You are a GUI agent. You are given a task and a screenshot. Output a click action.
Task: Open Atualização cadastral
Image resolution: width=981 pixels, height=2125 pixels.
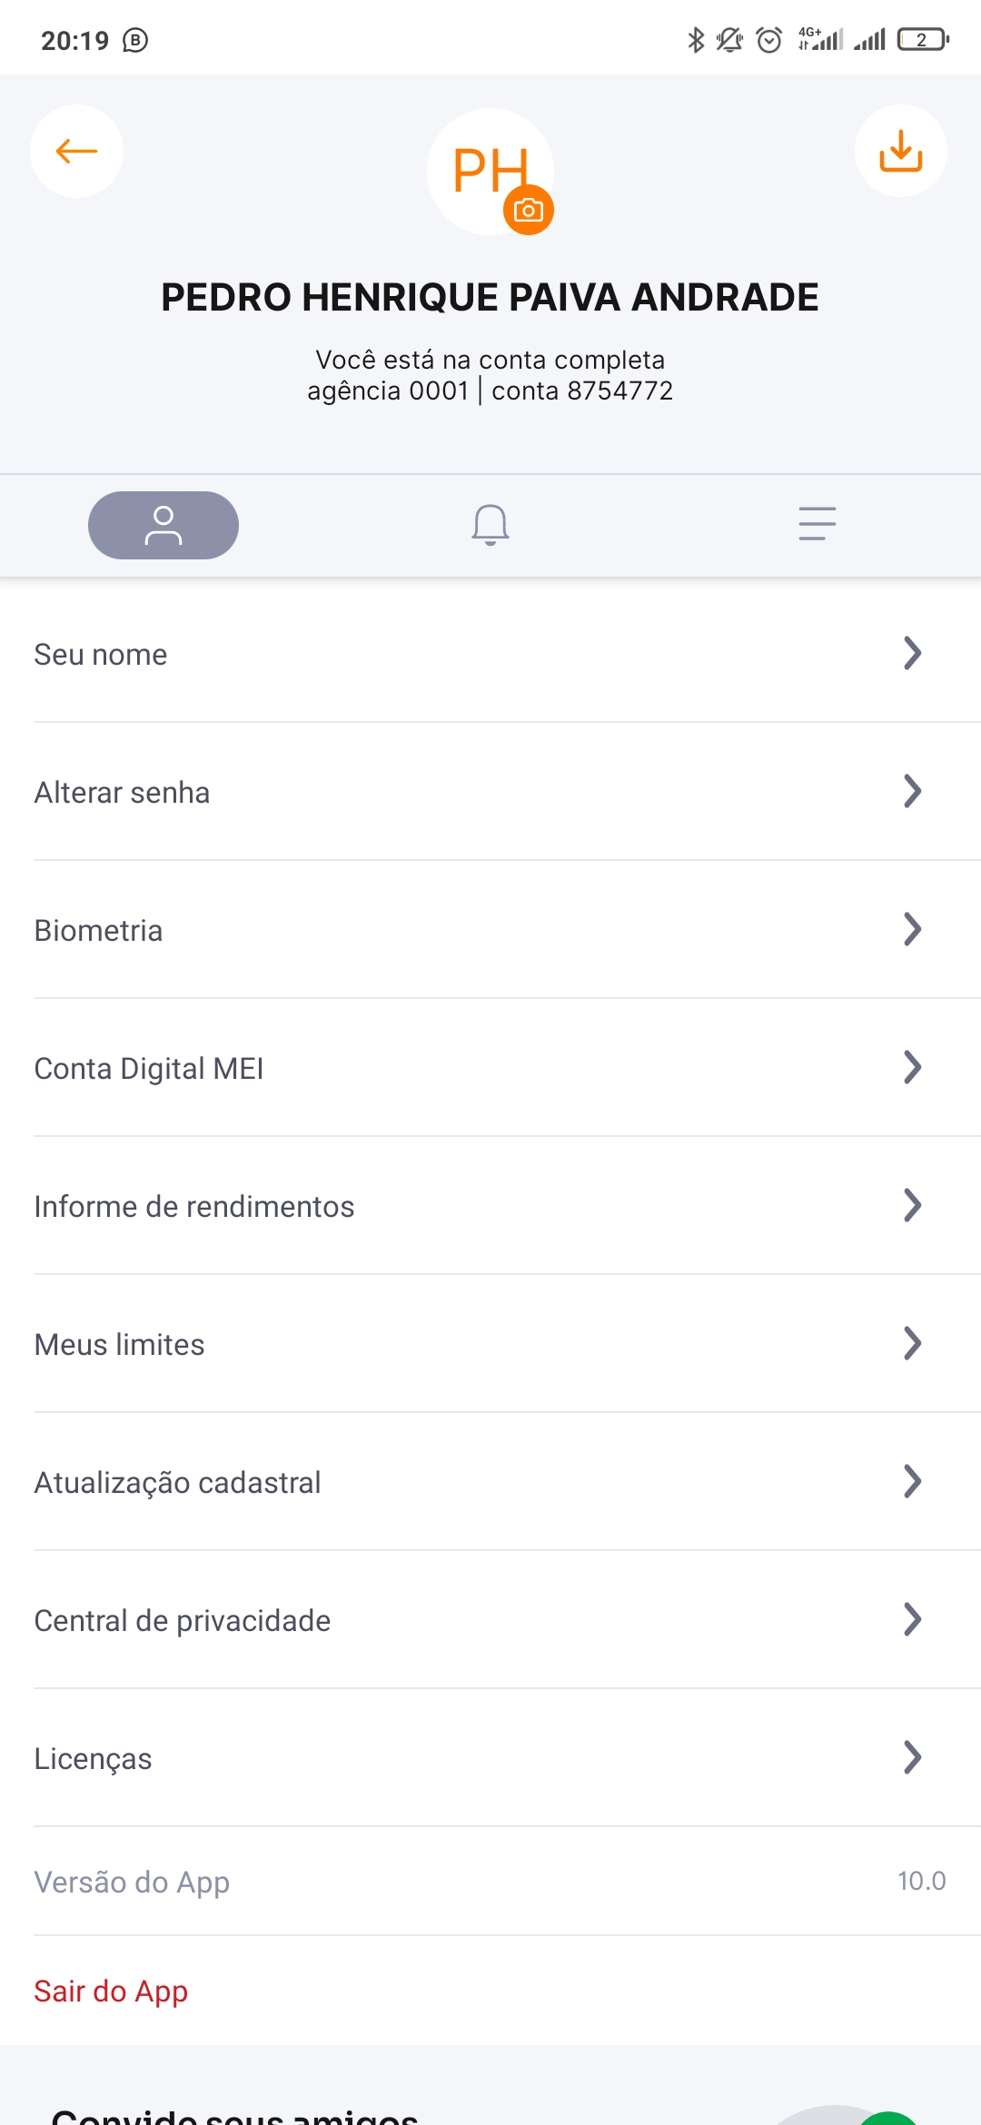[x=490, y=1482]
